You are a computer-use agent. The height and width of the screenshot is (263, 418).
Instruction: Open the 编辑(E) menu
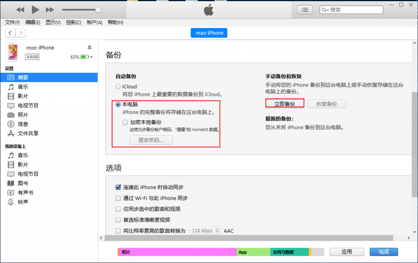tap(32, 22)
